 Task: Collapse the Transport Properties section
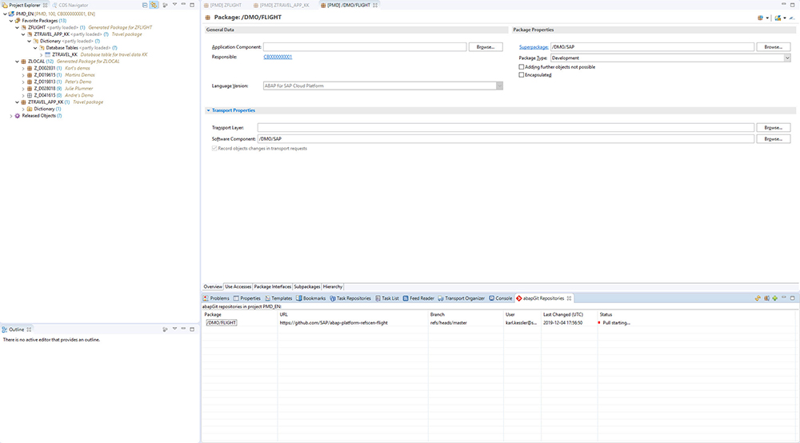208,110
